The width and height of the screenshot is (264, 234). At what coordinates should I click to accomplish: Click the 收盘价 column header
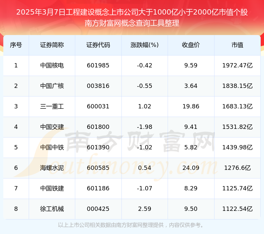[191, 45]
